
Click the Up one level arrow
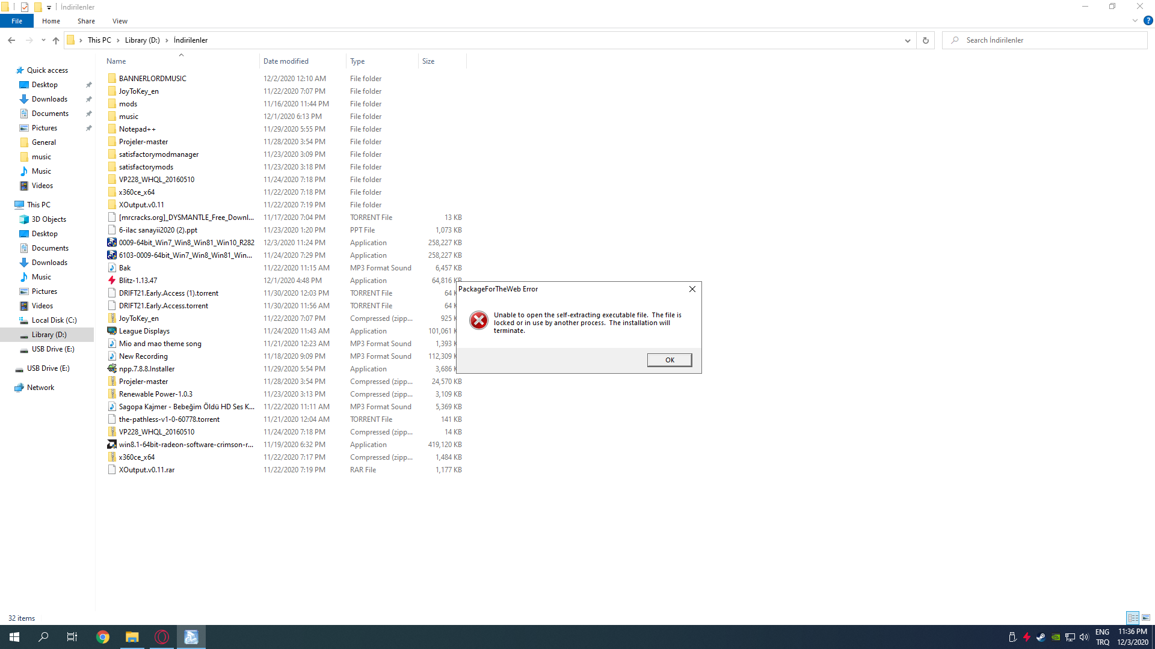pyautogui.click(x=56, y=40)
